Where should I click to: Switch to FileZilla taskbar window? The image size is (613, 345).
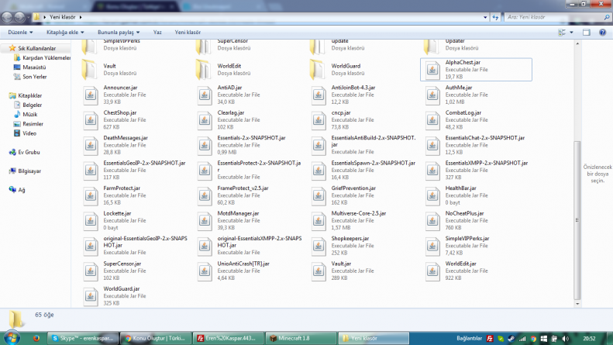point(229,338)
